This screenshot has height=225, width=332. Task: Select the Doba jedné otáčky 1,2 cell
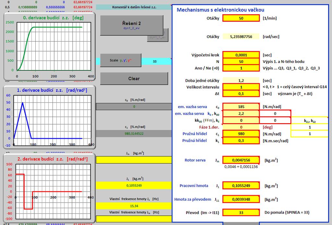coord(241,80)
